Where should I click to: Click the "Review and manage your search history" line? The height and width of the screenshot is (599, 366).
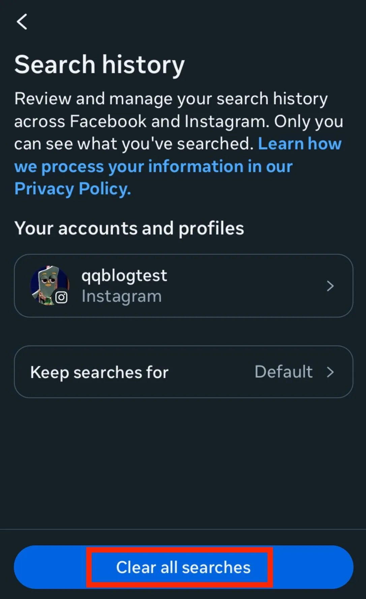click(171, 99)
